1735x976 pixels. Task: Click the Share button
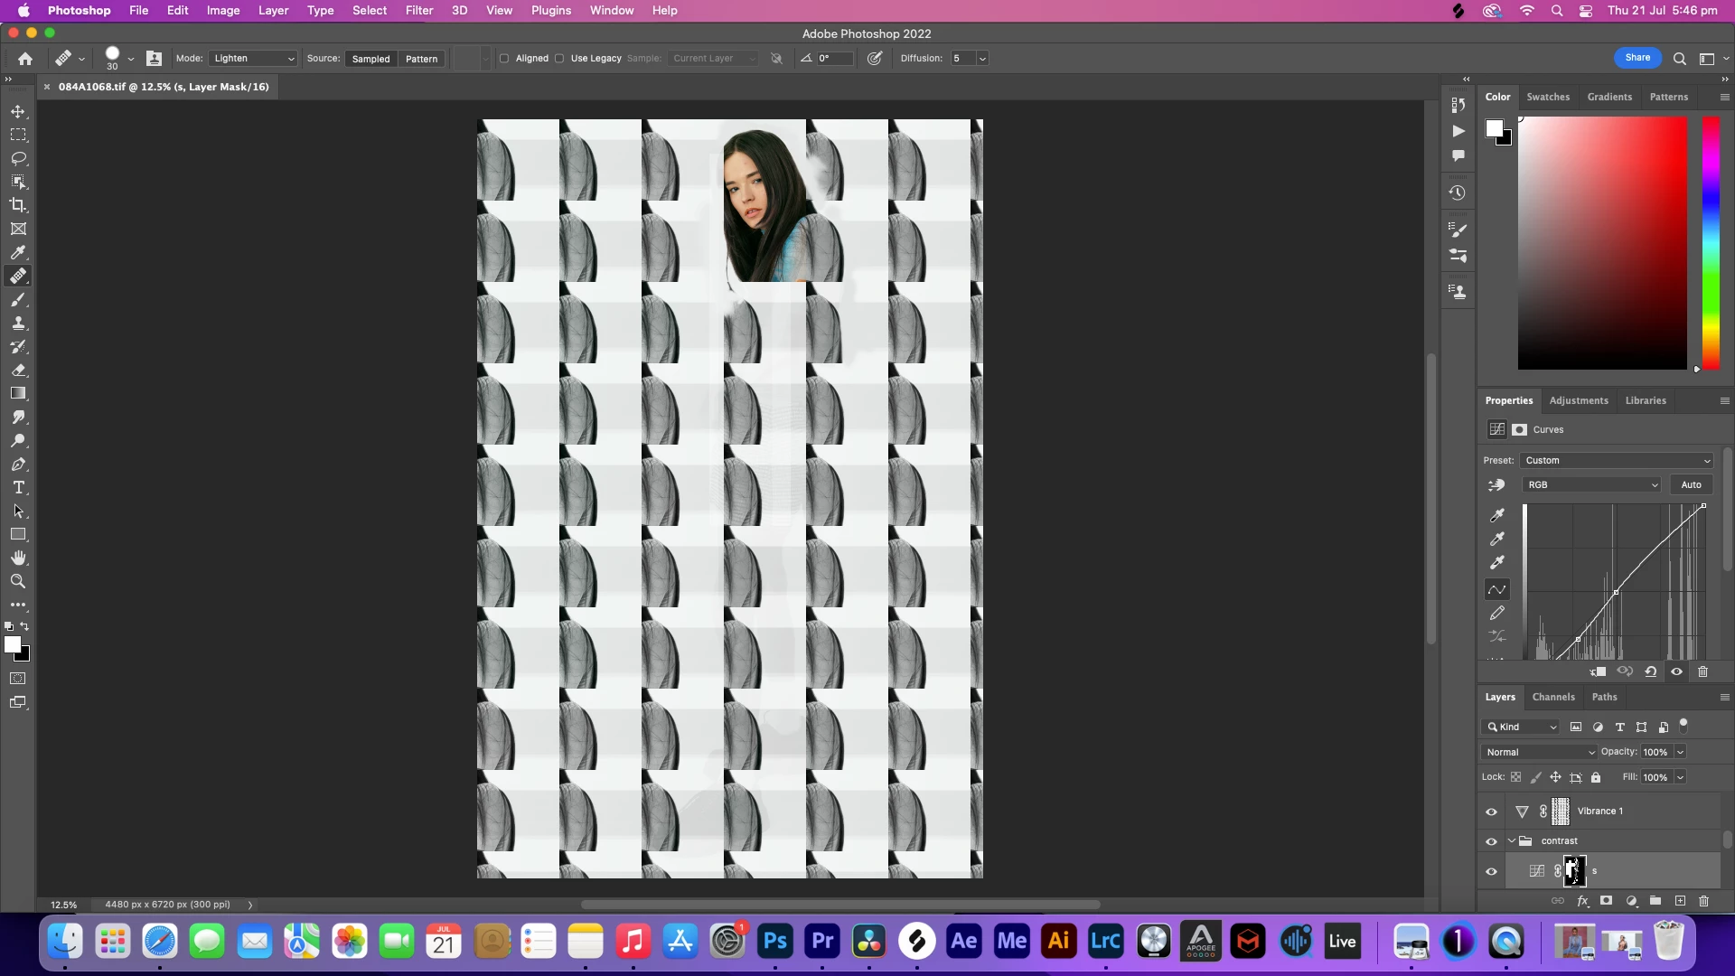(1637, 58)
